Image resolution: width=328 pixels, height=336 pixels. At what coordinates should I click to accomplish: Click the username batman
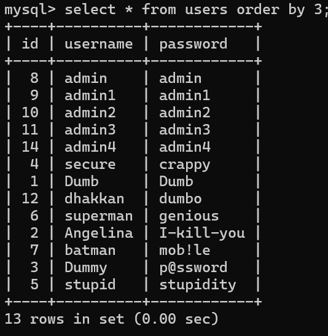tap(90, 250)
